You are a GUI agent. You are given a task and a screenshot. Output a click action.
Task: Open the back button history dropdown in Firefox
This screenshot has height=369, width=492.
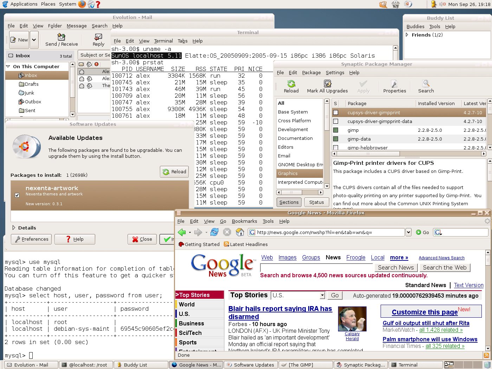pos(190,232)
